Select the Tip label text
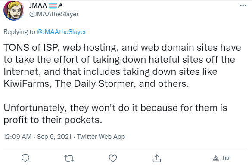This screenshot has width=252, height=166. coord(225,158)
